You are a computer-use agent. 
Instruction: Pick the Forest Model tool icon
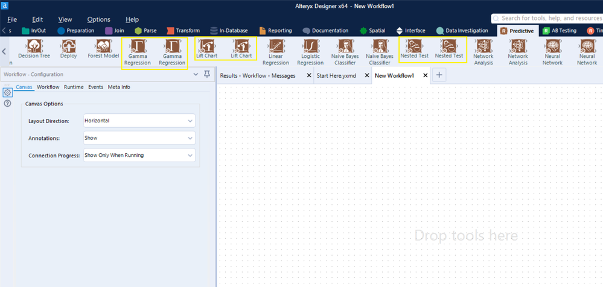point(103,46)
